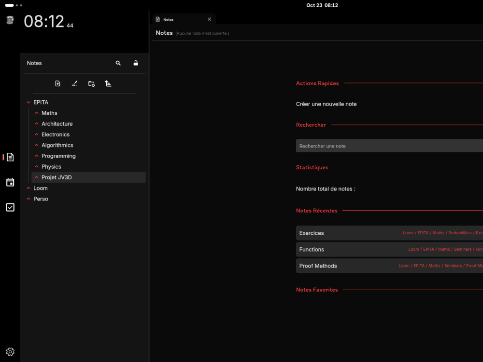The width and height of the screenshot is (483, 362).
Task: Open the recent note Functions
Action: pyautogui.click(x=389, y=250)
